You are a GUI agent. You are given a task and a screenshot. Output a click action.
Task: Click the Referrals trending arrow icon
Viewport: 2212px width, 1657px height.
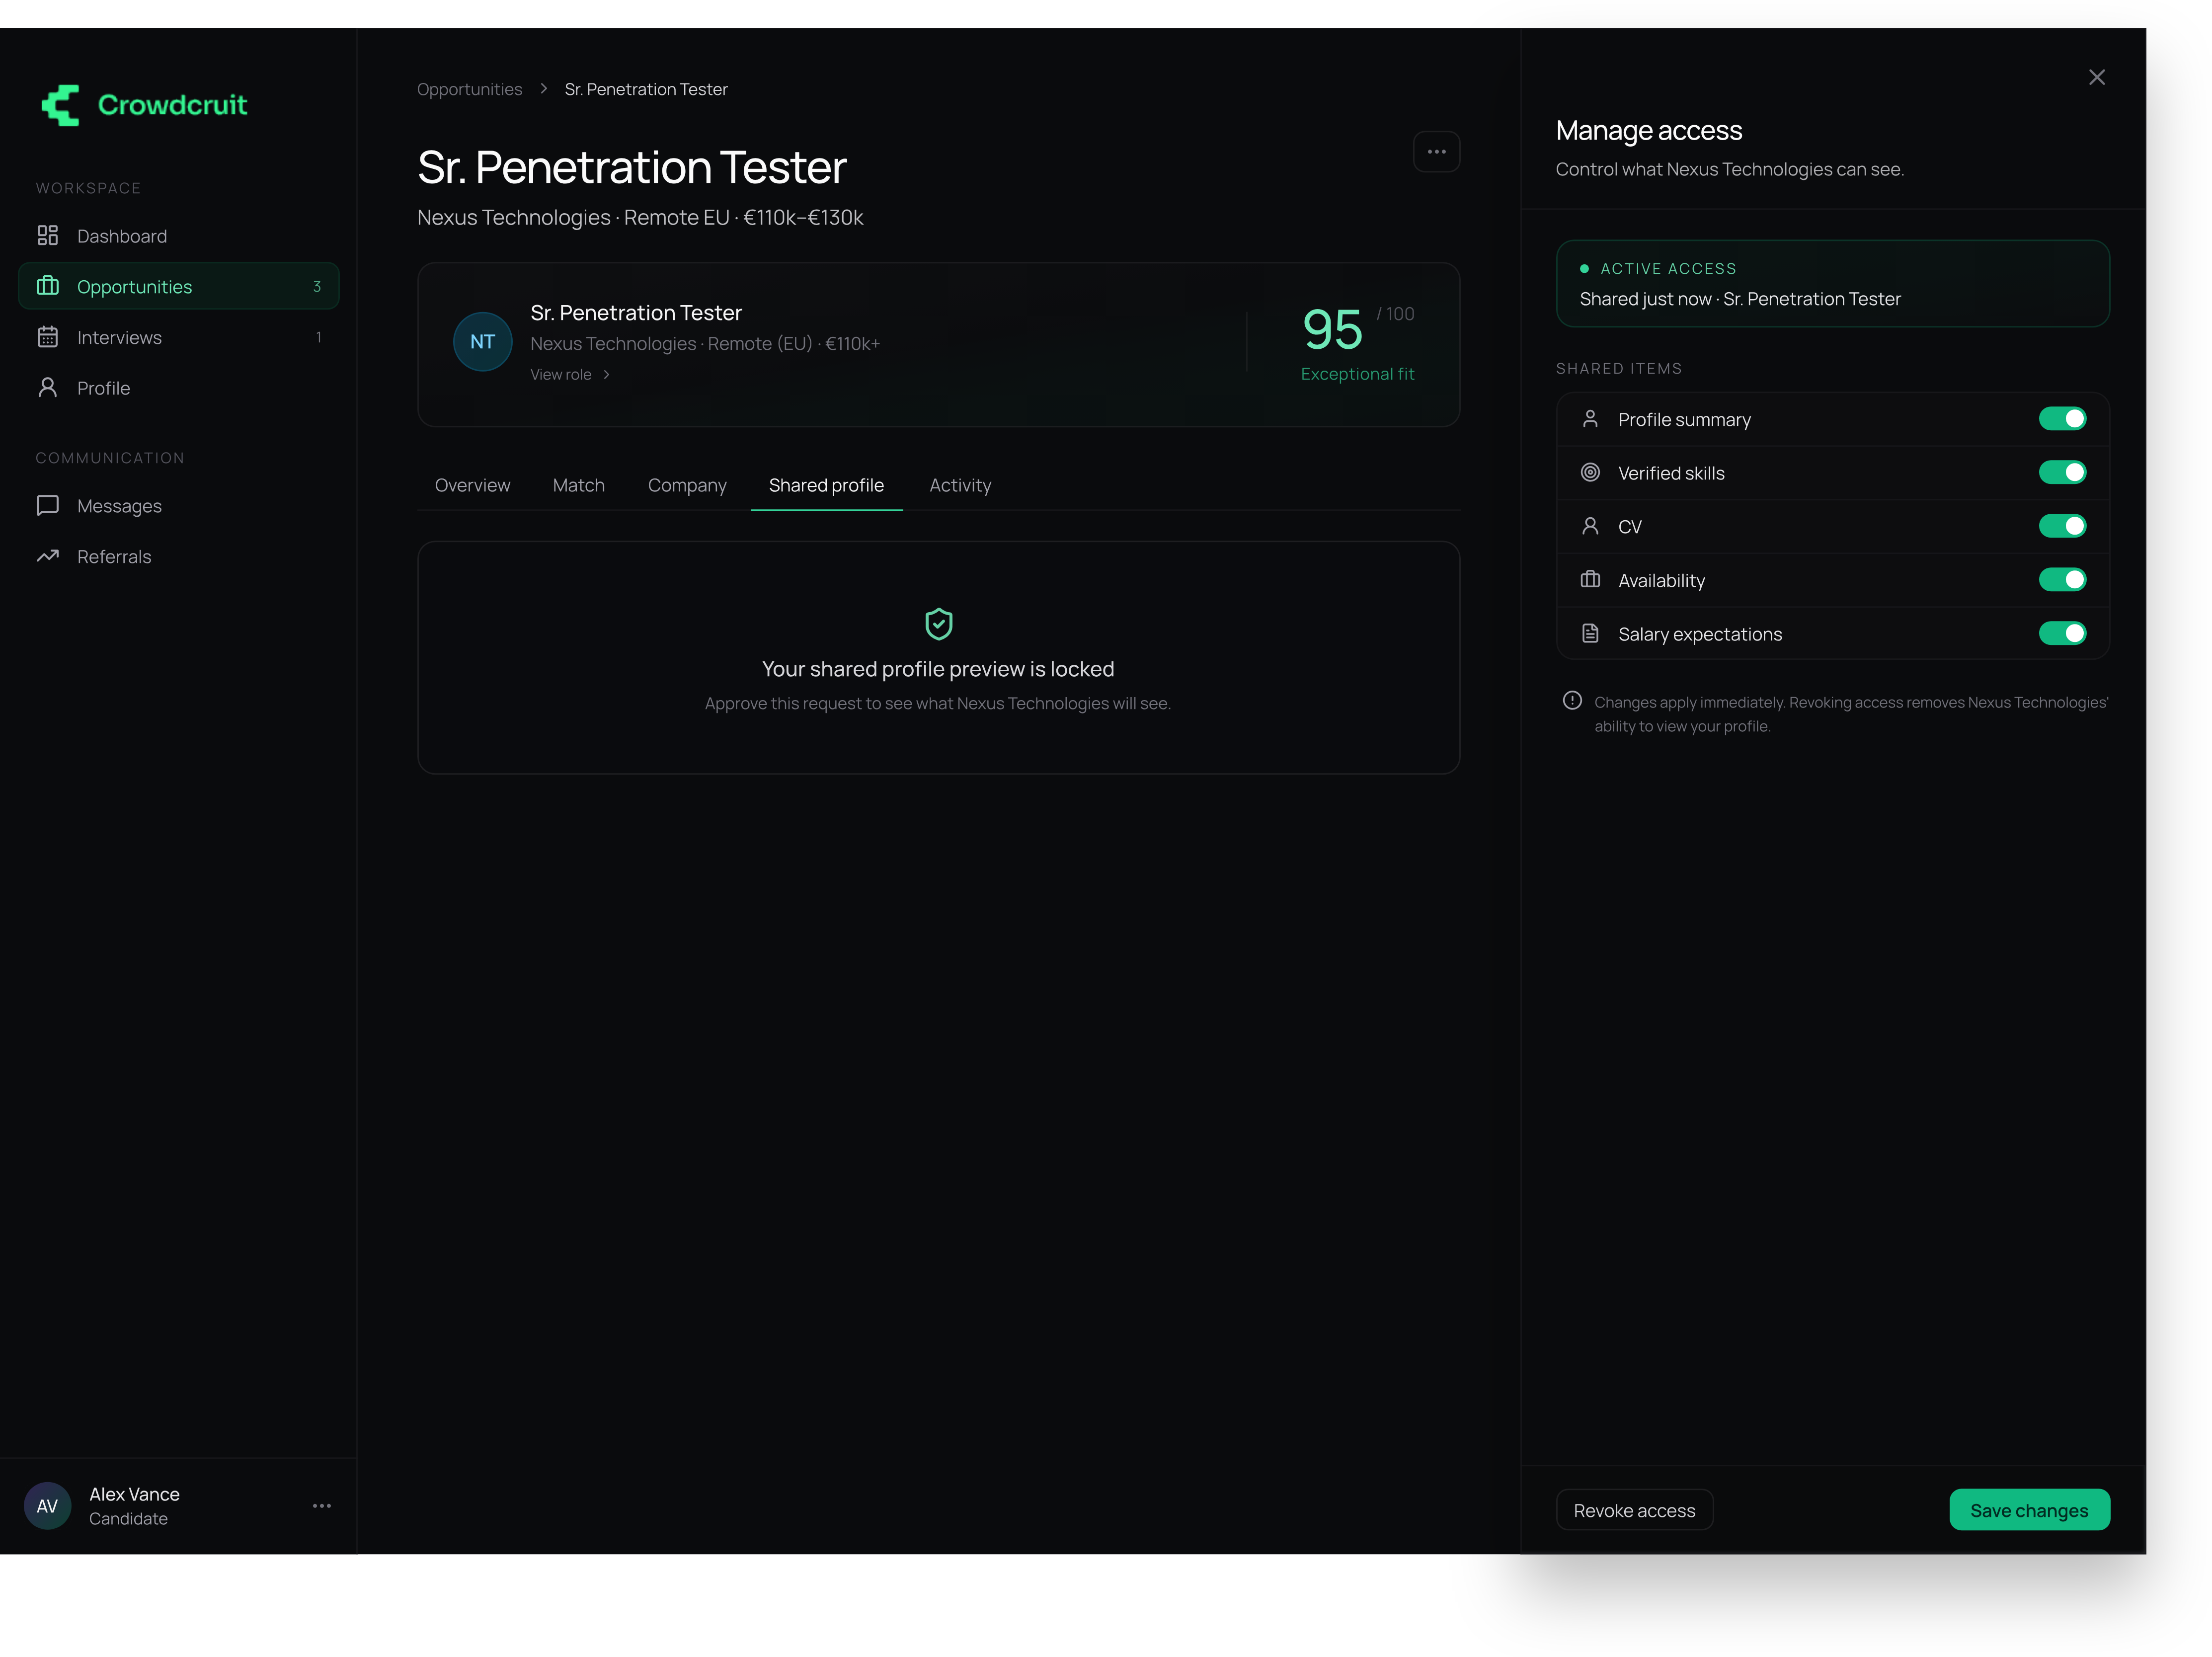[x=47, y=556]
